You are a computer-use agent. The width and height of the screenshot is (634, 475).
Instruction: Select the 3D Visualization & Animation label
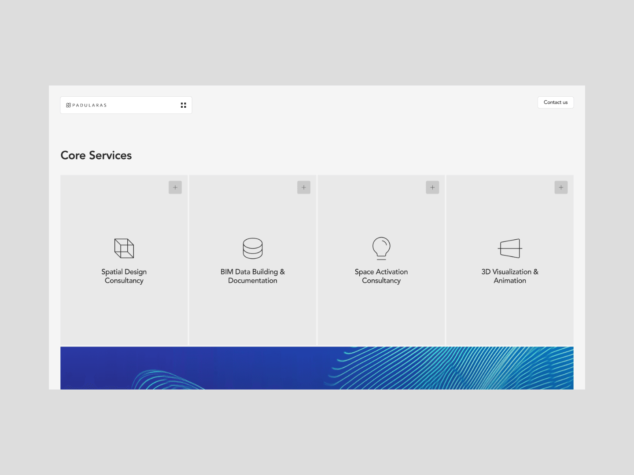[510, 276]
